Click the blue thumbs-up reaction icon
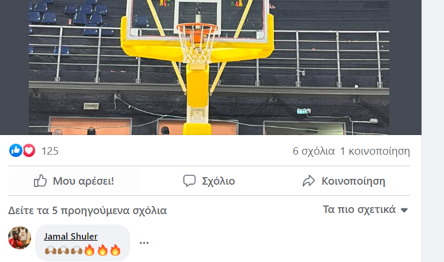Screen dimensions: 444x262 [16, 151]
